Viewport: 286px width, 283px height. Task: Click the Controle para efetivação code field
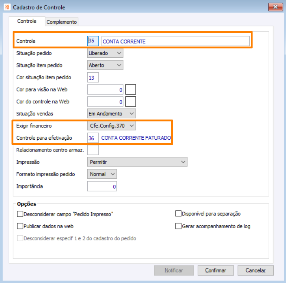coord(93,138)
